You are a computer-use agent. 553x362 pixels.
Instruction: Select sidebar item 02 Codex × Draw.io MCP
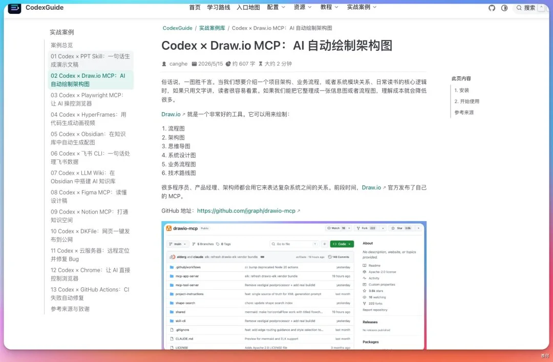[x=91, y=80]
